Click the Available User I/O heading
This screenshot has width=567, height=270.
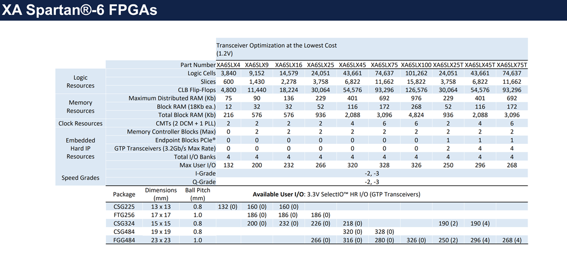click(336, 195)
